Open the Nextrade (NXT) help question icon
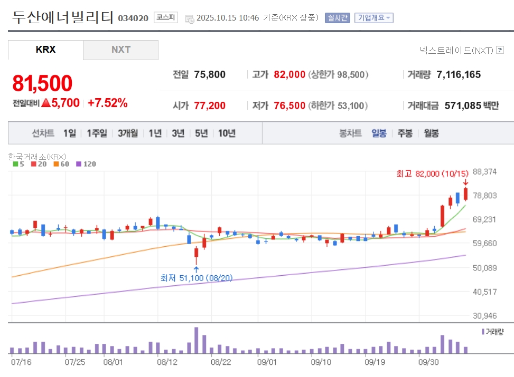Viewport: 514px width, 377px height. (x=500, y=50)
